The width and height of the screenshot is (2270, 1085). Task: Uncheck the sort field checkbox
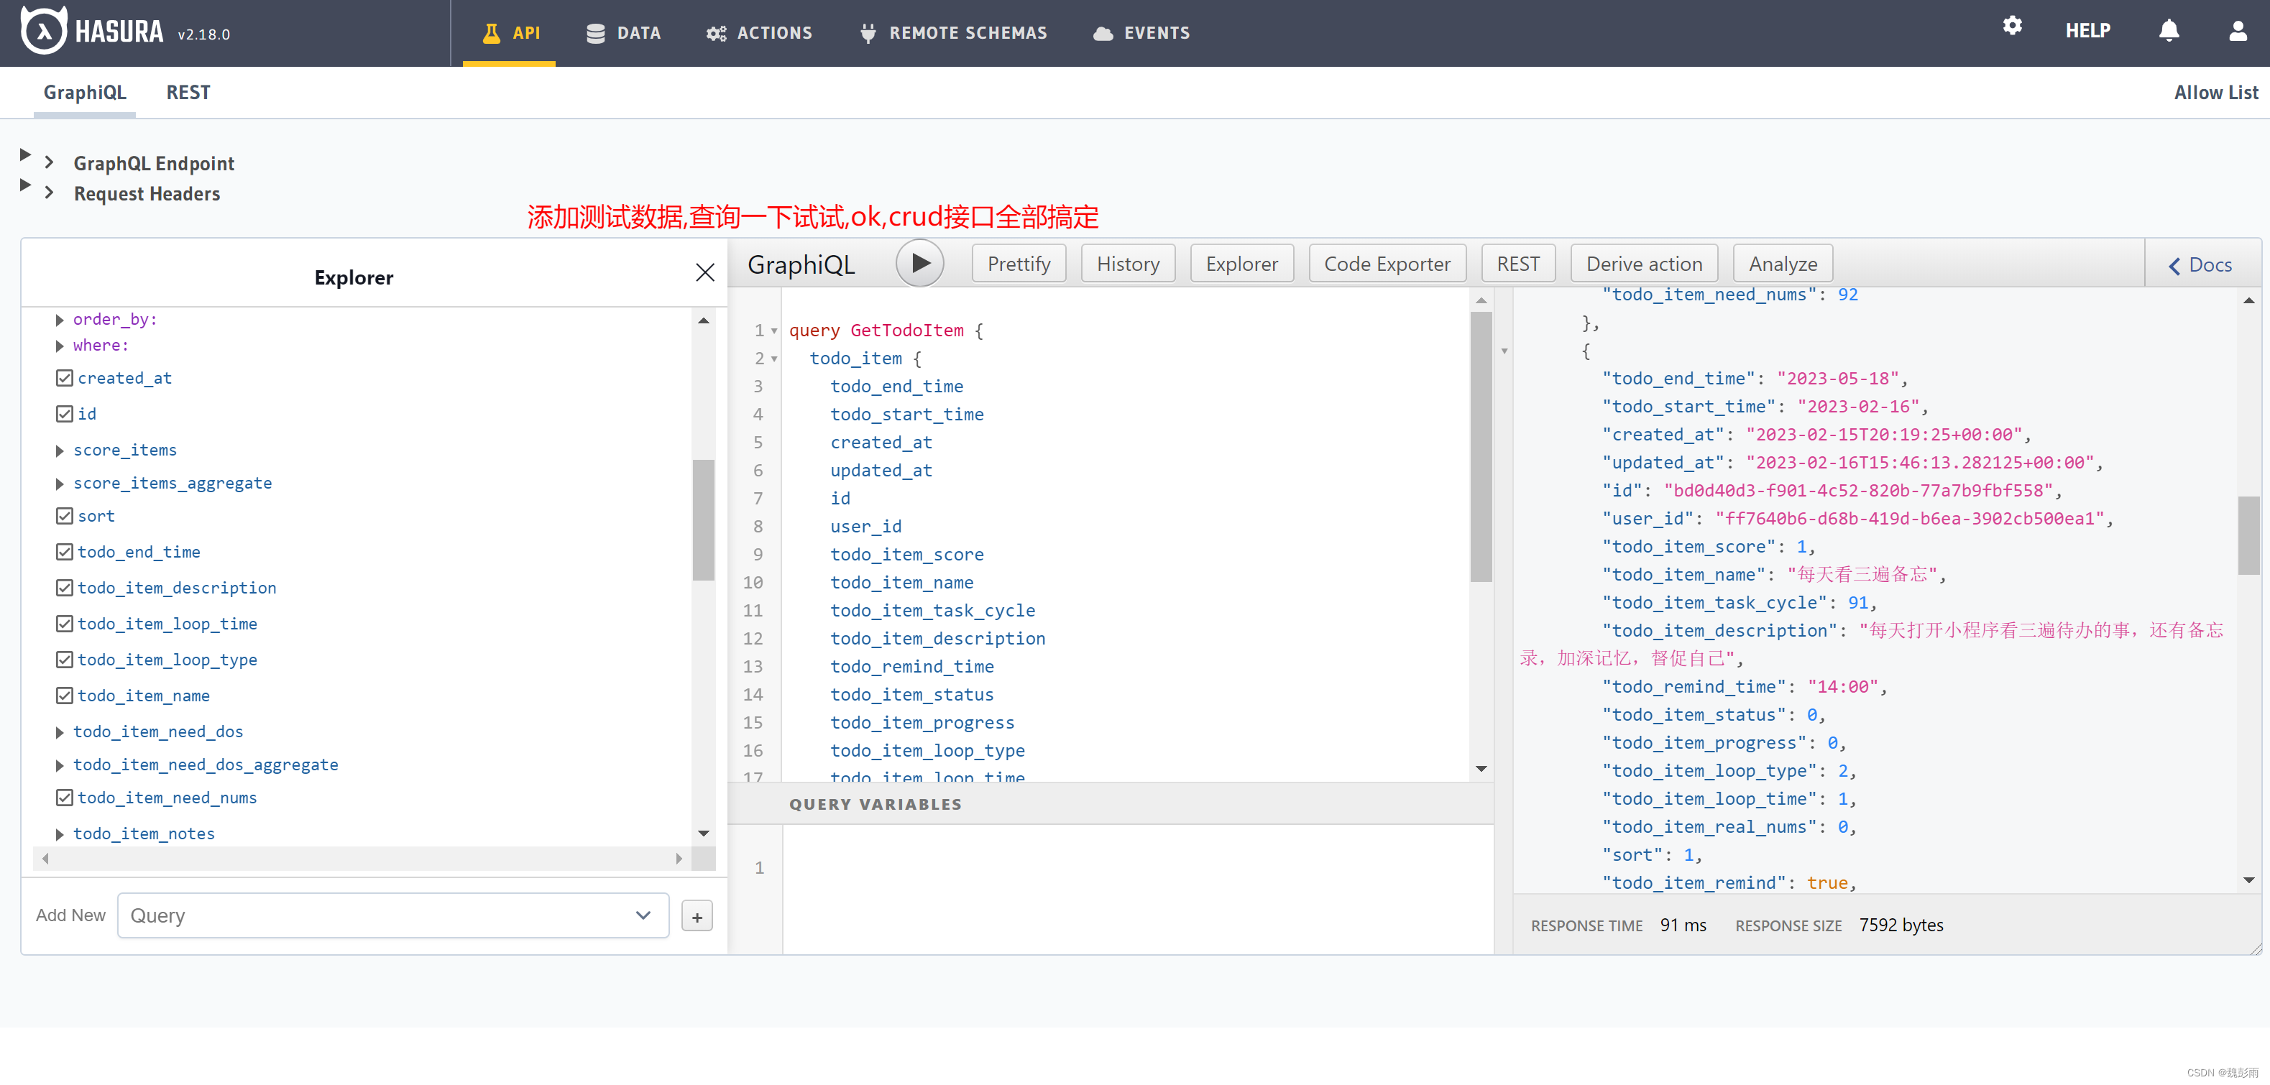click(64, 516)
